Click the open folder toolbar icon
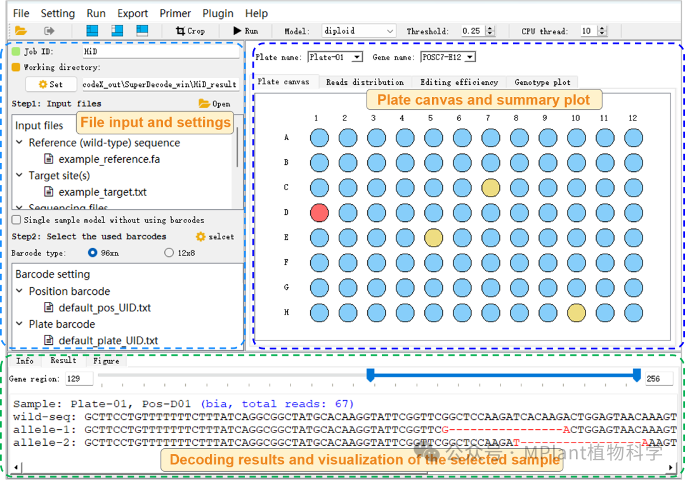The height and width of the screenshot is (480, 685). pyautogui.click(x=21, y=30)
